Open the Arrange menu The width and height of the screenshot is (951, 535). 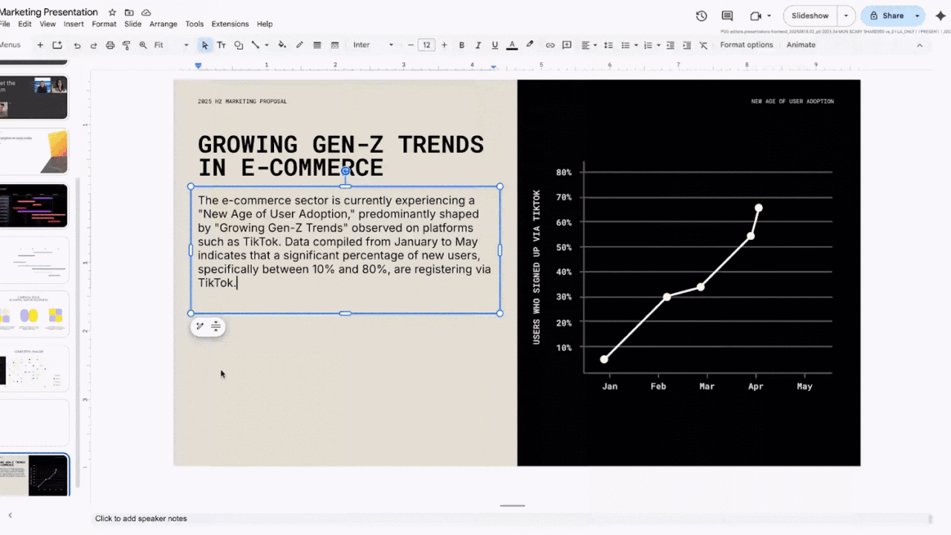pyautogui.click(x=163, y=24)
